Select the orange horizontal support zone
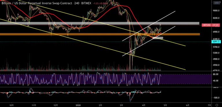Image resolution: width=222 pixels, height=107 pixels. pyautogui.click(x=100, y=34)
